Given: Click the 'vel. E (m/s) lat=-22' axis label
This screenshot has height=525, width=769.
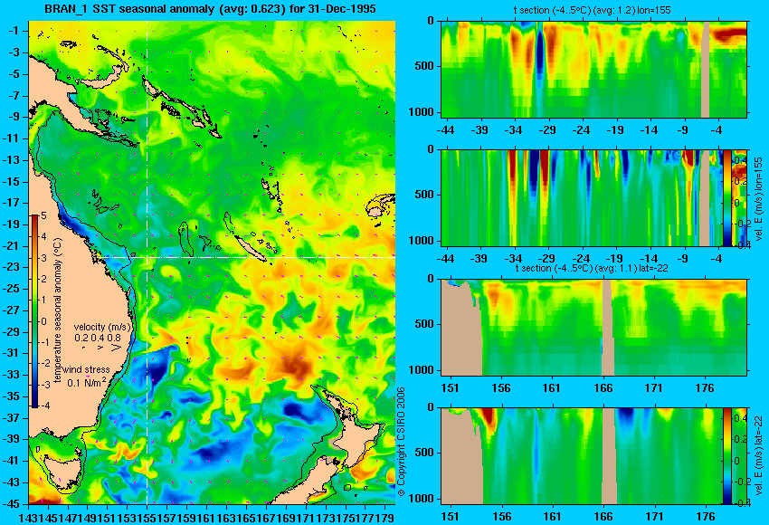Looking at the screenshot, I should click(x=759, y=457).
